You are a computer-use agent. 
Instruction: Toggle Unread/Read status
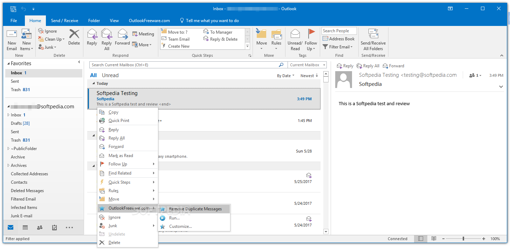coord(295,40)
